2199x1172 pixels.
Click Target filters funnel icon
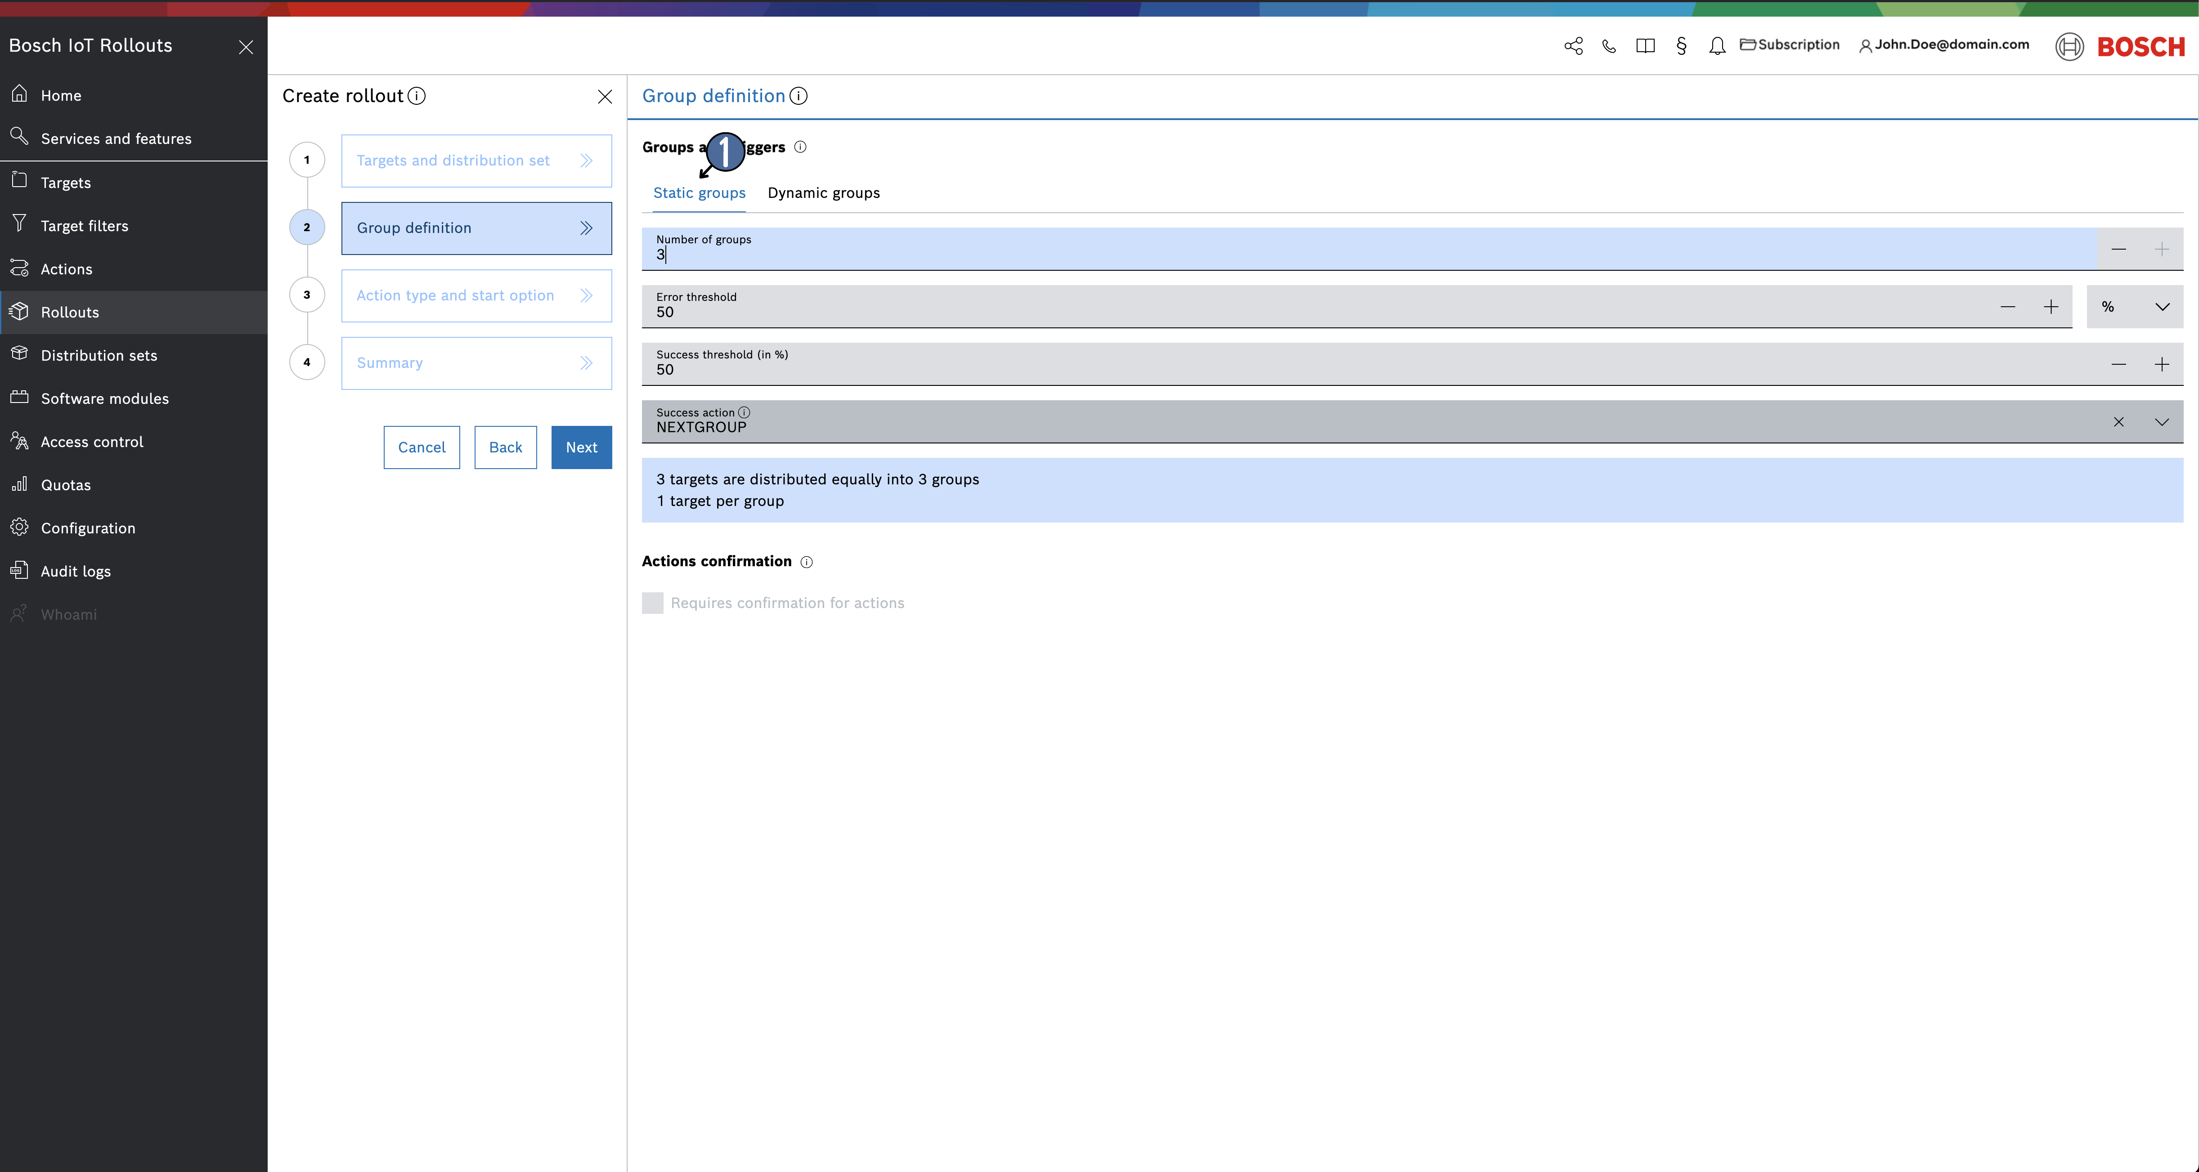click(19, 224)
